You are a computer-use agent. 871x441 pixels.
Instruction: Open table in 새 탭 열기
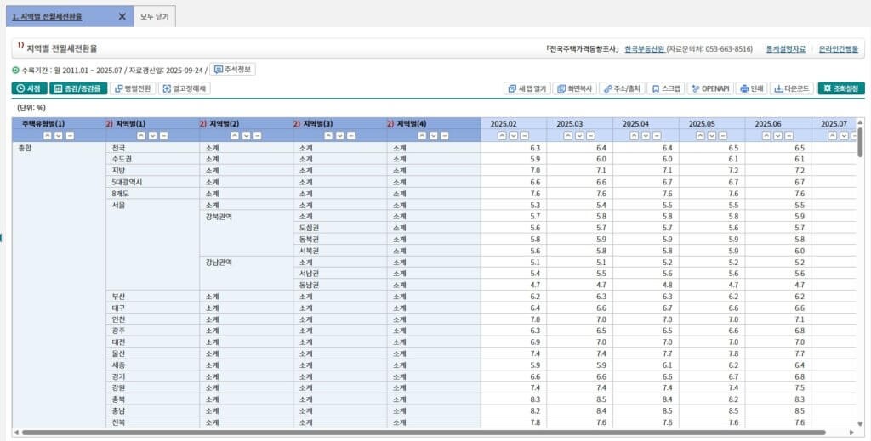coord(527,88)
